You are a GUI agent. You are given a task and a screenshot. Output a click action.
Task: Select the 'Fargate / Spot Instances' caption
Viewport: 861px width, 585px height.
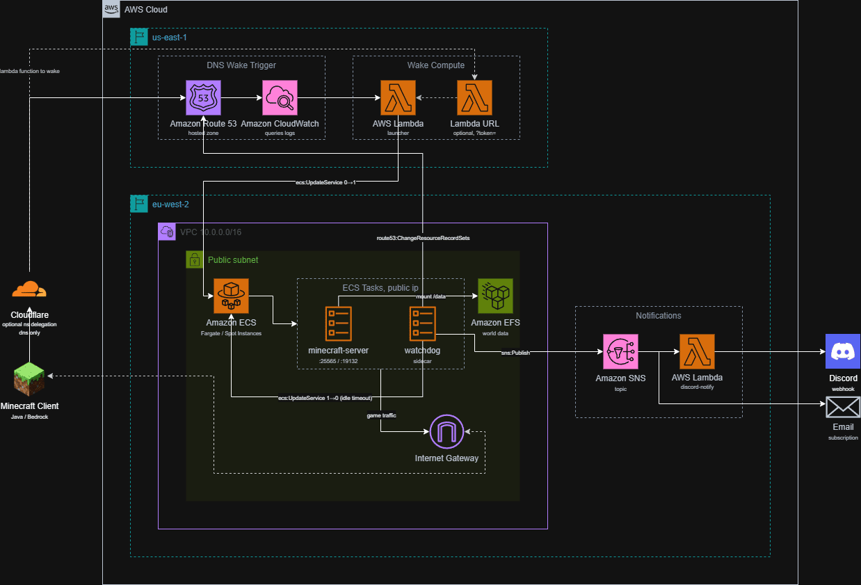tap(231, 334)
